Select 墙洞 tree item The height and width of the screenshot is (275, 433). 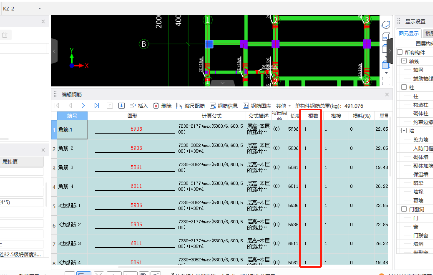pos(418,244)
